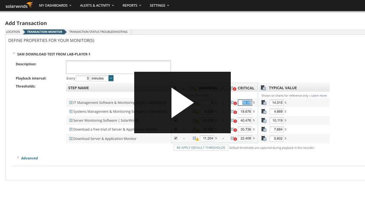Click the 5.602 typical value field
The width and height of the screenshot is (365, 205).
click(276, 138)
